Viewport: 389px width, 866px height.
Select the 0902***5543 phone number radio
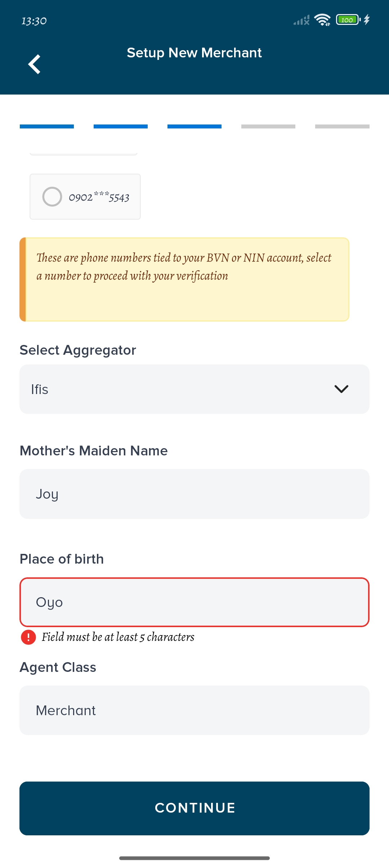[x=52, y=197]
